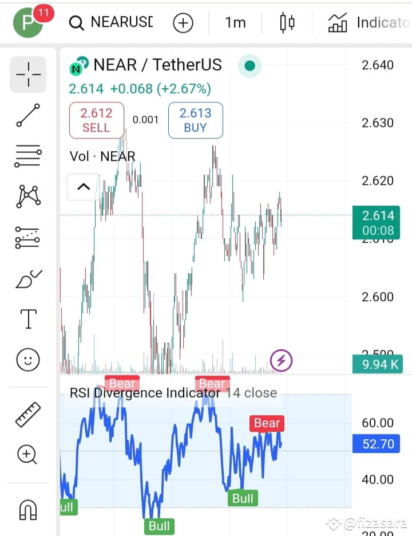412x536 pixels.
Task: Select the trend line drawing tool
Action: pos(28,116)
